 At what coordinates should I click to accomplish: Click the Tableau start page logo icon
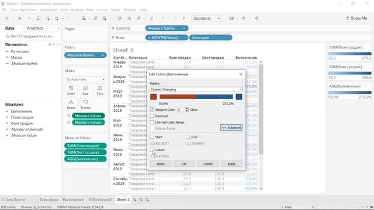tap(6, 18)
